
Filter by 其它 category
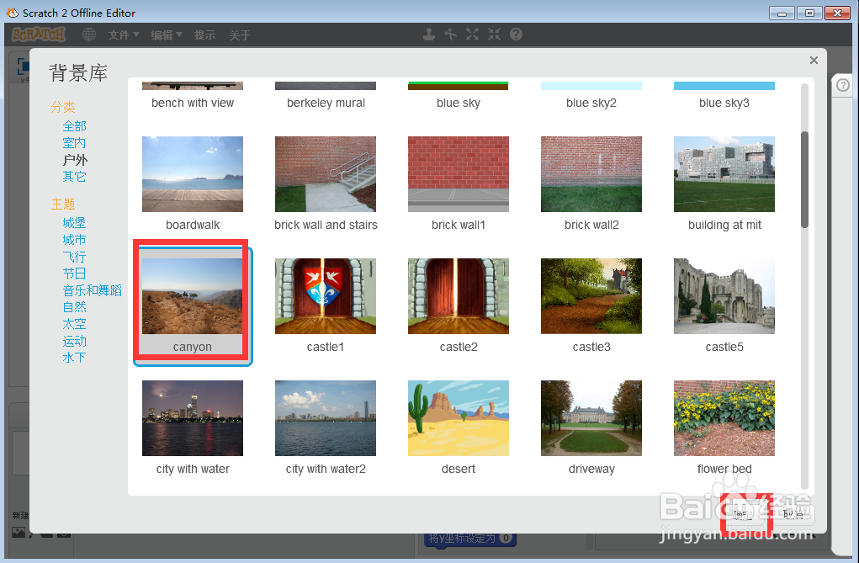coord(75,177)
